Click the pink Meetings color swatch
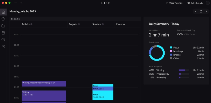211x103 pixels. tap(171, 51)
